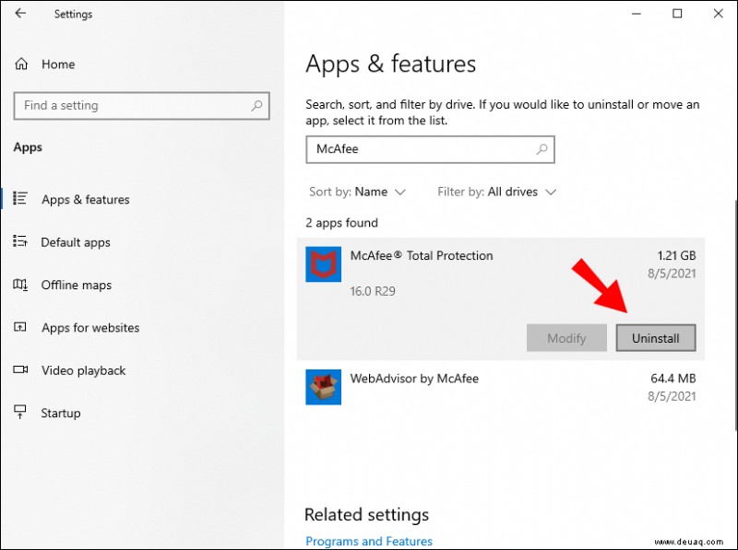
Task: Click magnifier icon in Find a setting box
Action: (256, 105)
